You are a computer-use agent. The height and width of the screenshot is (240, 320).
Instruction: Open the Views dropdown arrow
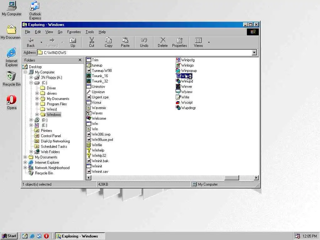coord(208,42)
